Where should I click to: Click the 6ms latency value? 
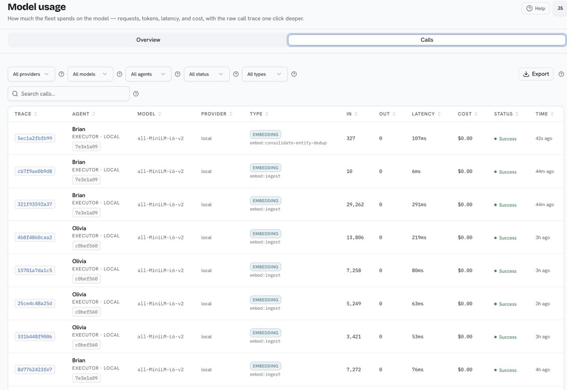416,171
